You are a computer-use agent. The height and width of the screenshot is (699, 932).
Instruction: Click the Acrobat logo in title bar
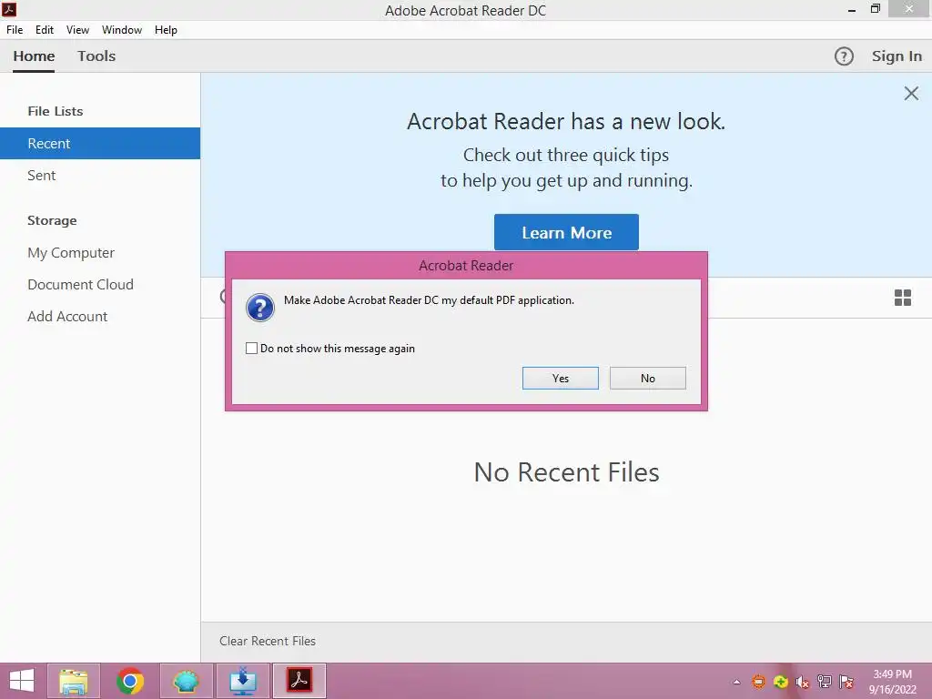click(x=9, y=9)
